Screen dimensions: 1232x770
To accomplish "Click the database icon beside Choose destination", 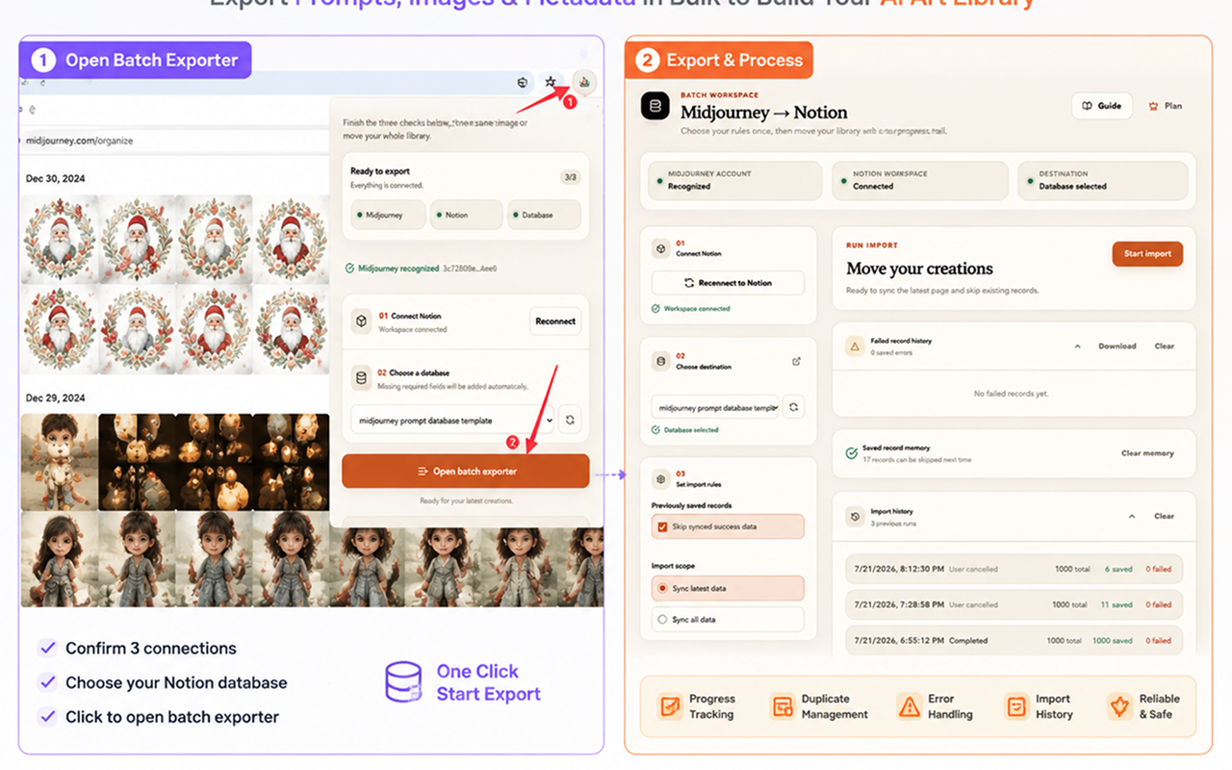I will [660, 362].
